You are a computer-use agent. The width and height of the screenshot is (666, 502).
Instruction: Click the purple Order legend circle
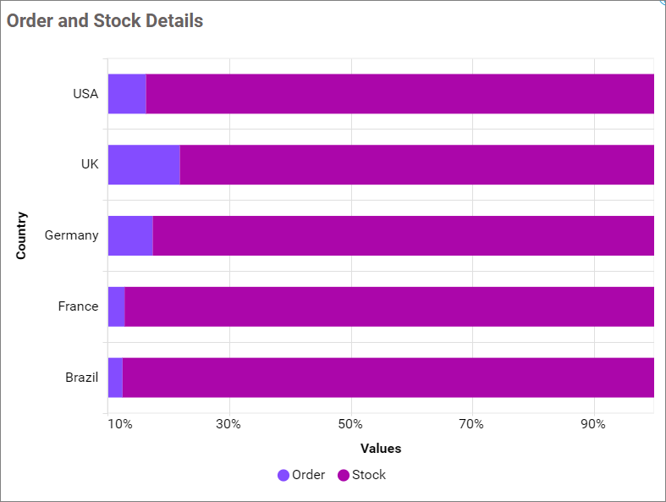tap(283, 475)
